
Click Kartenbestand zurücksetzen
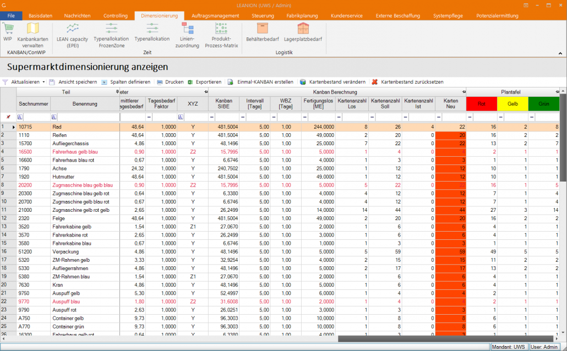pyautogui.click(x=407, y=82)
